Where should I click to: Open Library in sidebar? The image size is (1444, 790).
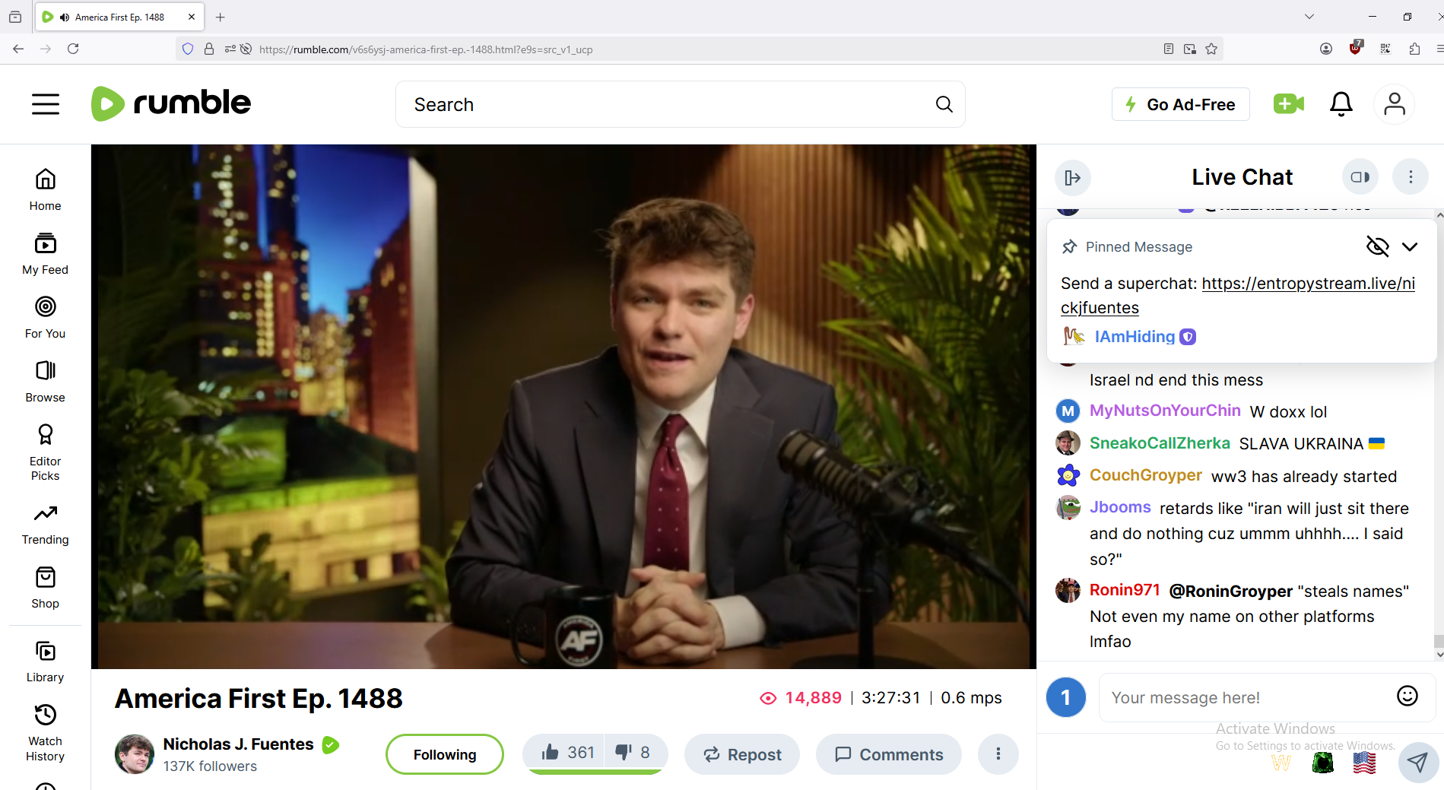pyautogui.click(x=46, y=662)
